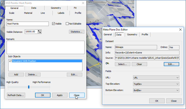Click OK in XYZ Points dialog
The image size is (186, 109).
(x=42, y=95)
